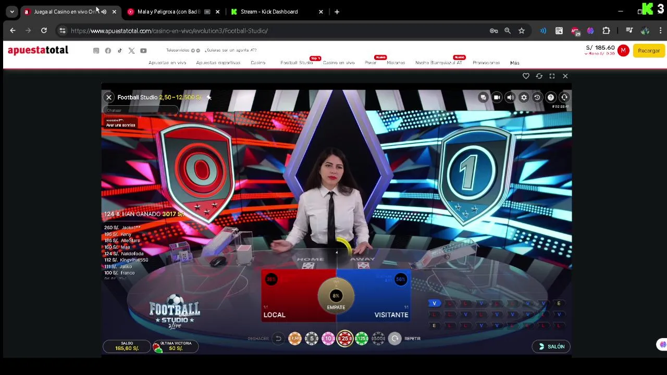The height and width of the screenshot is (375, 667).
Task: Open saved password key icon
Action: 493,31
